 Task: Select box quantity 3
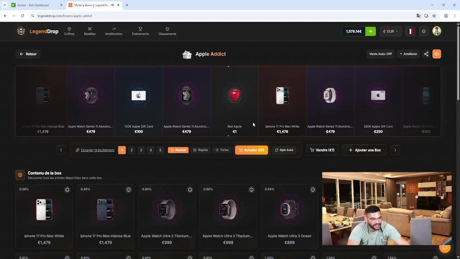click(141, 150)
